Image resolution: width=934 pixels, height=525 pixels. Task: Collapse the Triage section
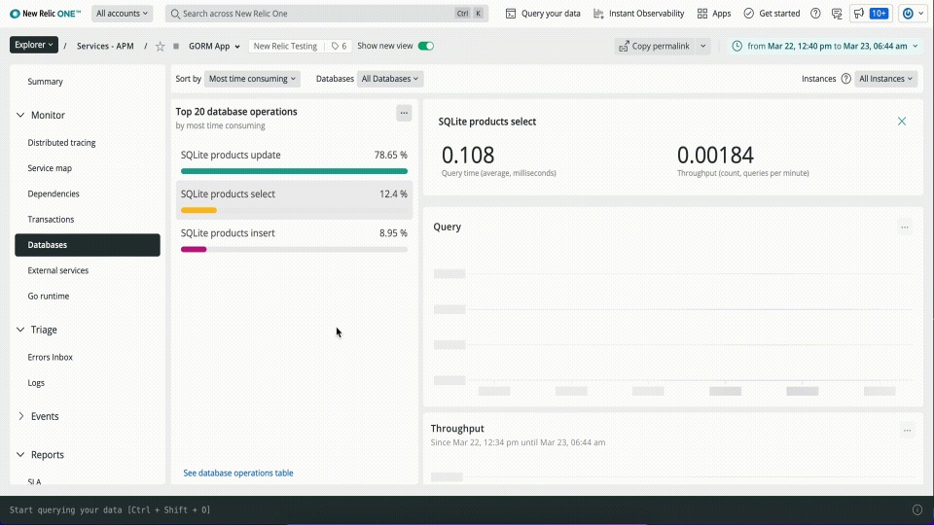tap(20, 330)
